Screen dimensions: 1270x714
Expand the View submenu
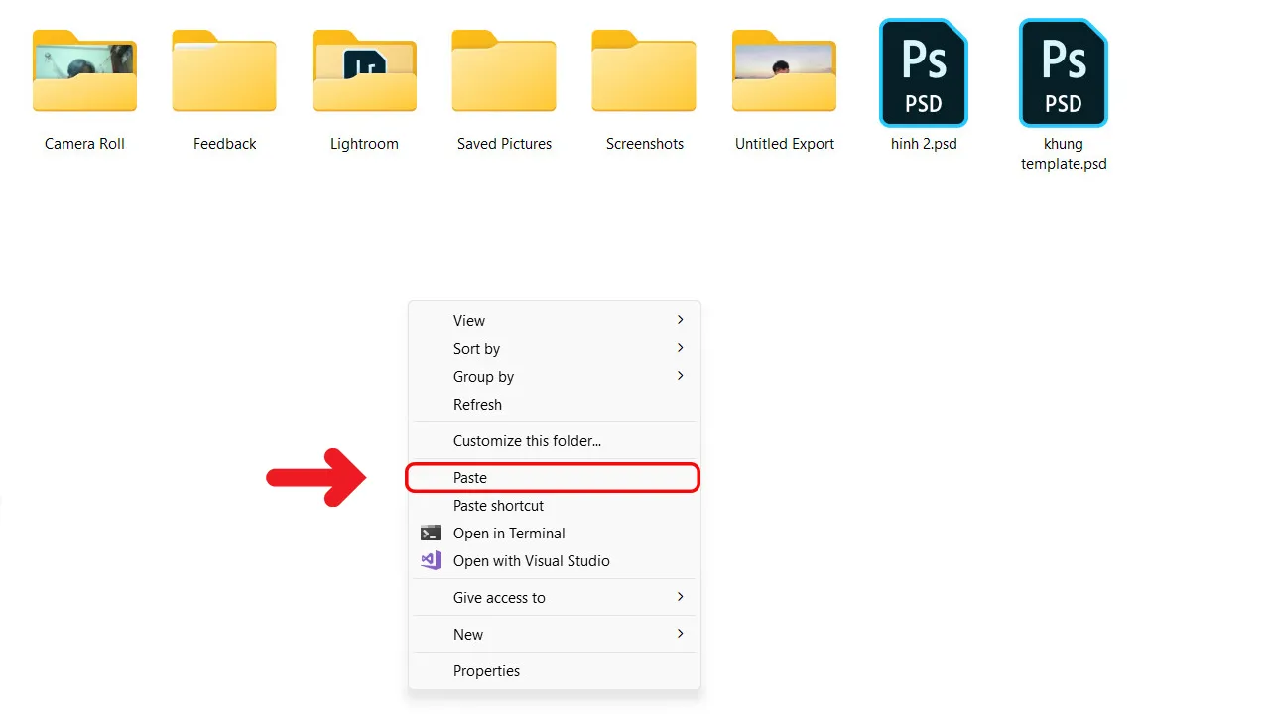[680, 320]
